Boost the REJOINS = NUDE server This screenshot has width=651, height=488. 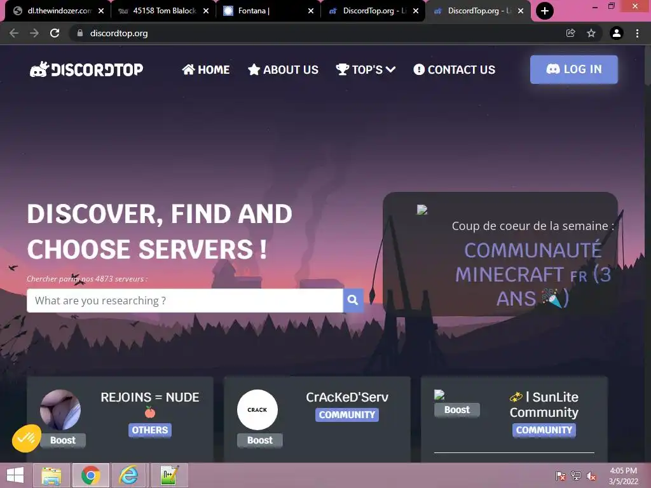(x=63, y=440)
